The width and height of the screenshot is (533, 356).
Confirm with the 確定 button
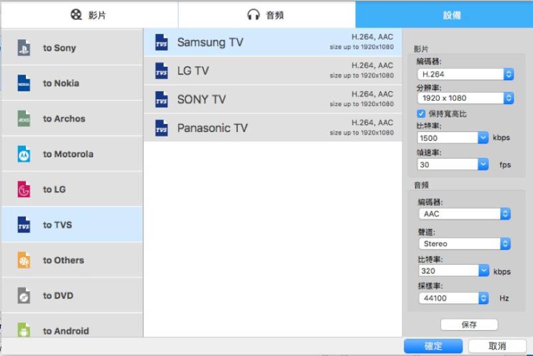click(434, 346)
